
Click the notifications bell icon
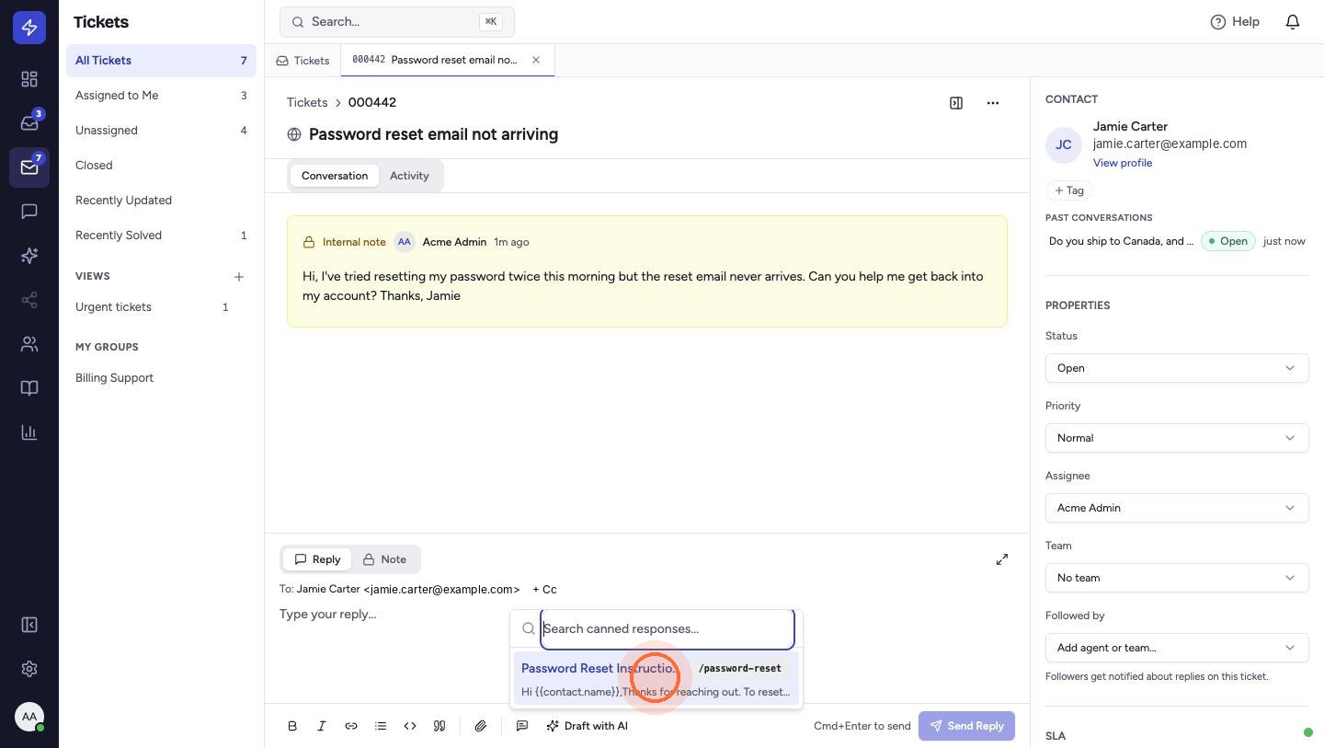1293,21
